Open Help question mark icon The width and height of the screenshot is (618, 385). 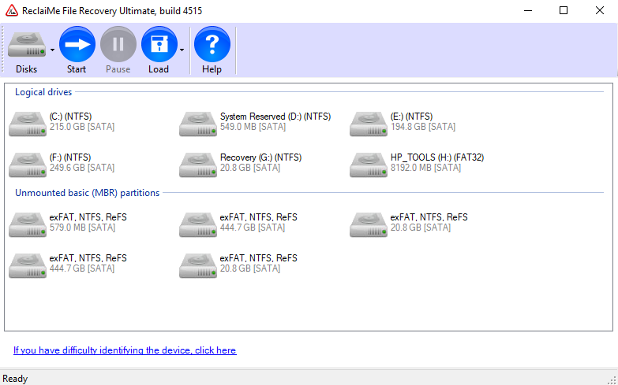click(212, 44)
